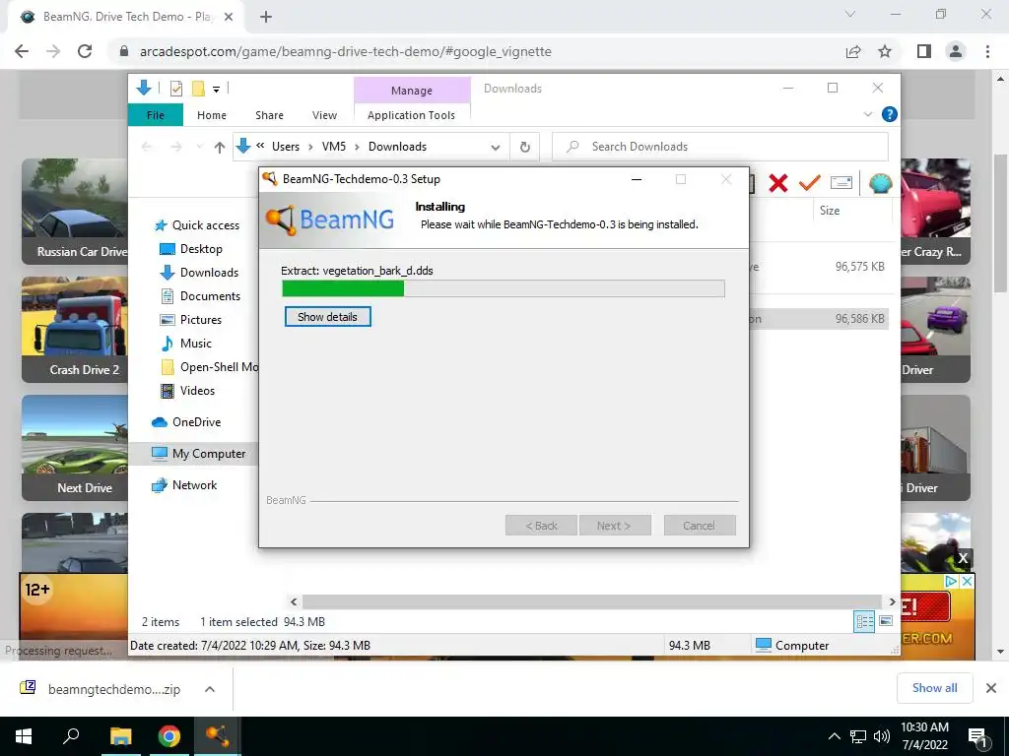
Task: Open the View ribbon tab
Action: [324, 115]
